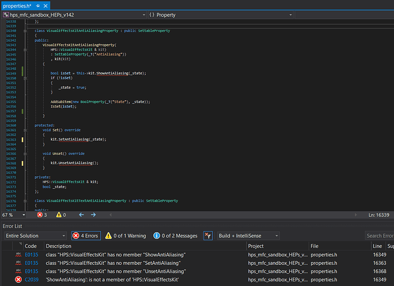
Task: Navigate backward with the left arrow
Action: click(81, 214)
